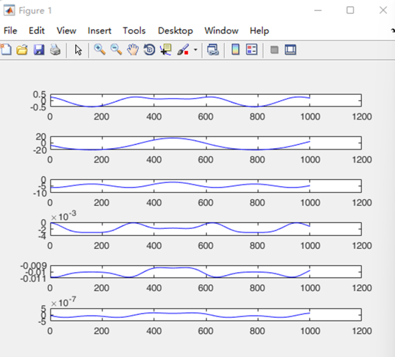The height and width of the screenshot is (357, 395).
Task: Maximize the Figure 1 window
Action: (x=350, y=10)
